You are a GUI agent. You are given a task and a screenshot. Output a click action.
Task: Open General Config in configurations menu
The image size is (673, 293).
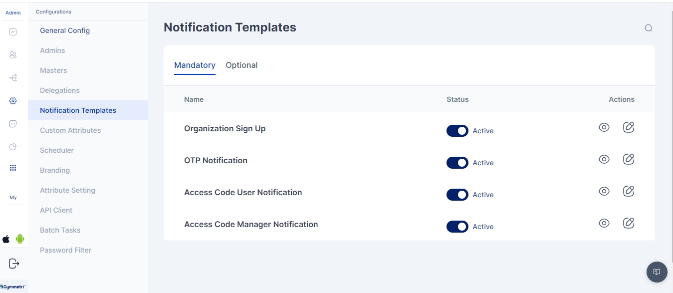tap(65, 30)
